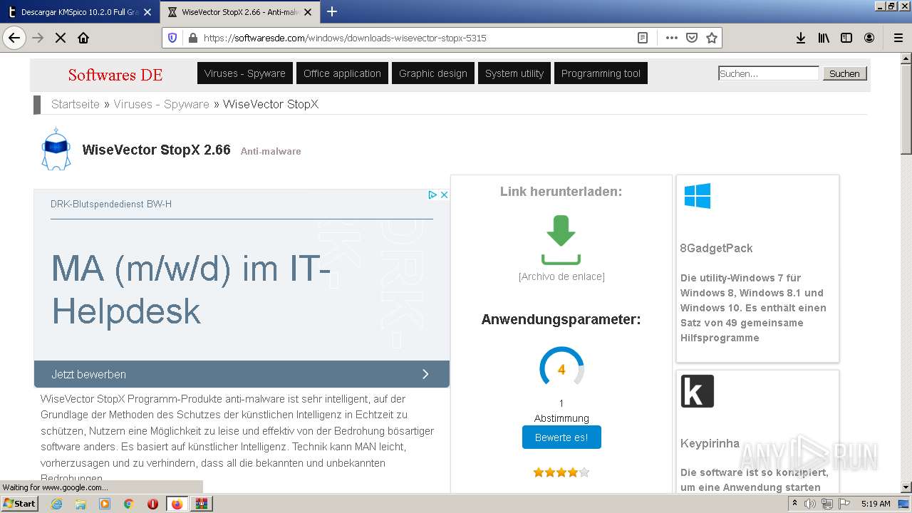Viewport: 912px width, 513px height.
Task: Open System utility menu category
Action: pyautogui.click(x=514, y=73)
